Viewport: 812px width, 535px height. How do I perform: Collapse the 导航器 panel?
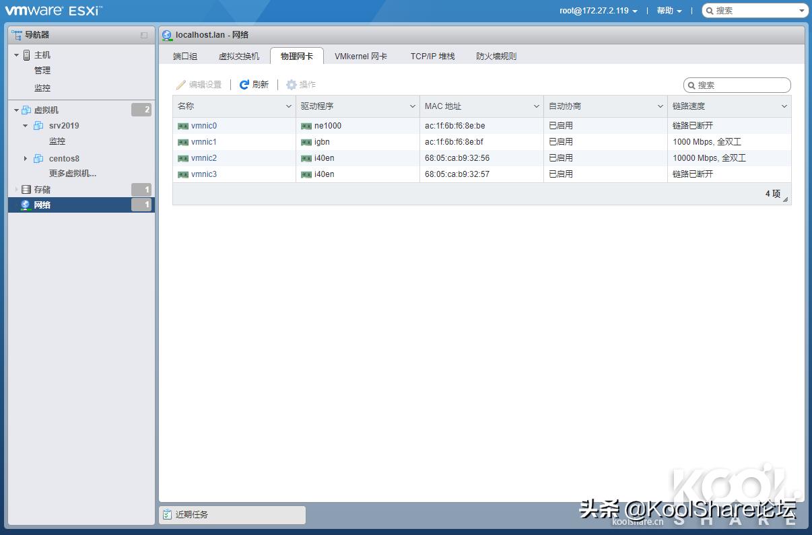click(x=143, y=34)
